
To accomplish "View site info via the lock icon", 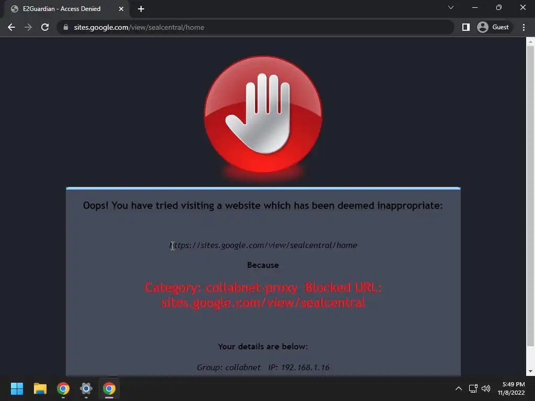I will coord(66,27).
